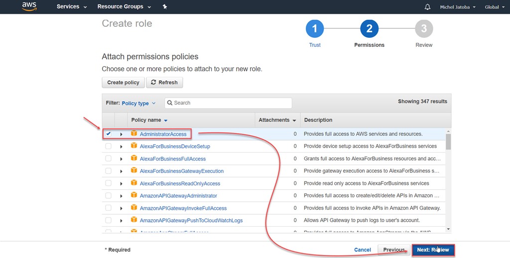This screenshot has width=510, height=258.
Task: Open the Resource Groups menu
Action: [124, 6]
